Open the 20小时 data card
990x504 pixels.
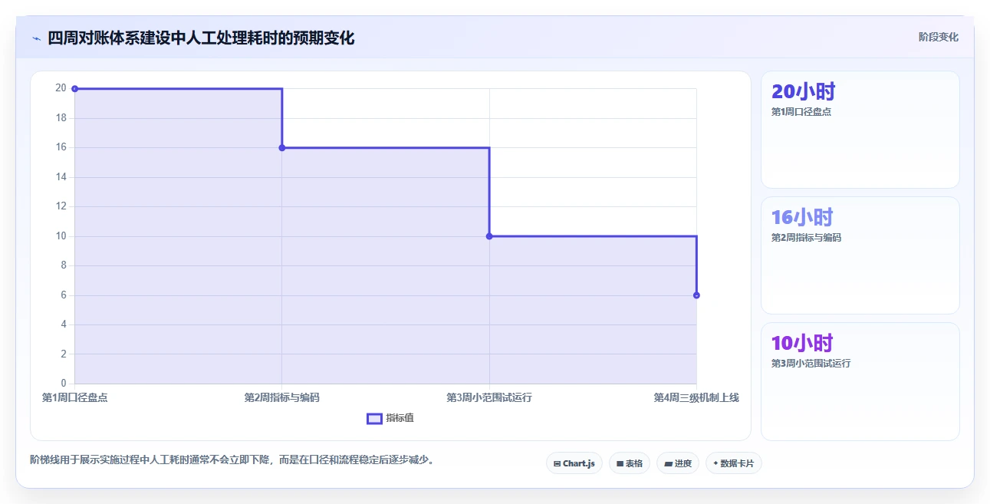tap(860, 130)
